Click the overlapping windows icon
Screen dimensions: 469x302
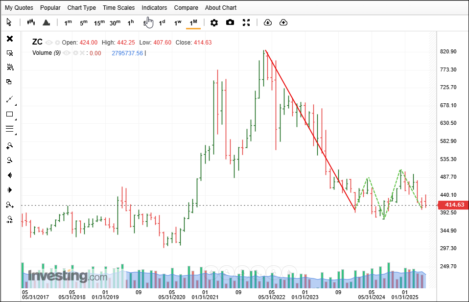coord(9,82)
